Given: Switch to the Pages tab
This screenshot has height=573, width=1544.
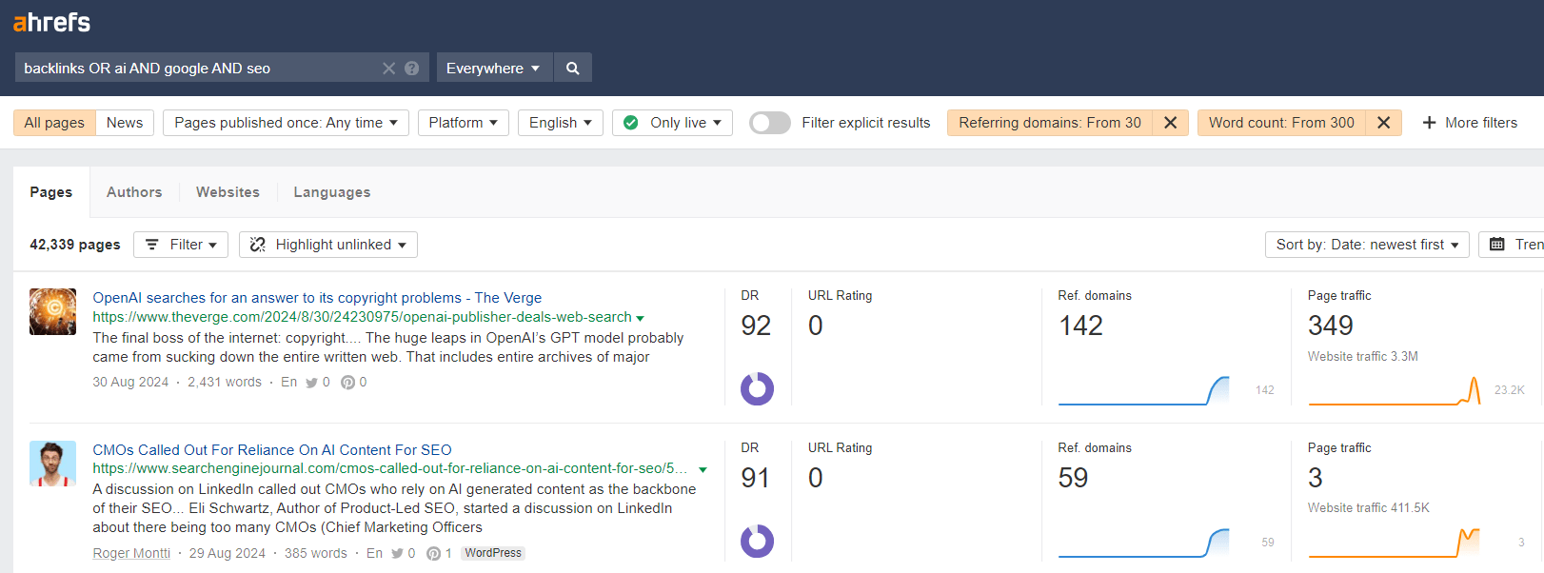Looking at the screenshot, I should [51, 192].
